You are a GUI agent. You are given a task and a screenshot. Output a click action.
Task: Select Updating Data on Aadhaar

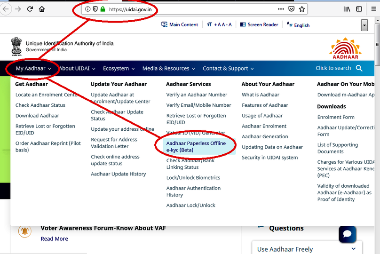click(272, 147)
